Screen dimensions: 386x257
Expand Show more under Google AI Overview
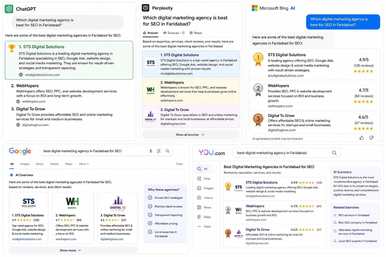coord(73,250)
